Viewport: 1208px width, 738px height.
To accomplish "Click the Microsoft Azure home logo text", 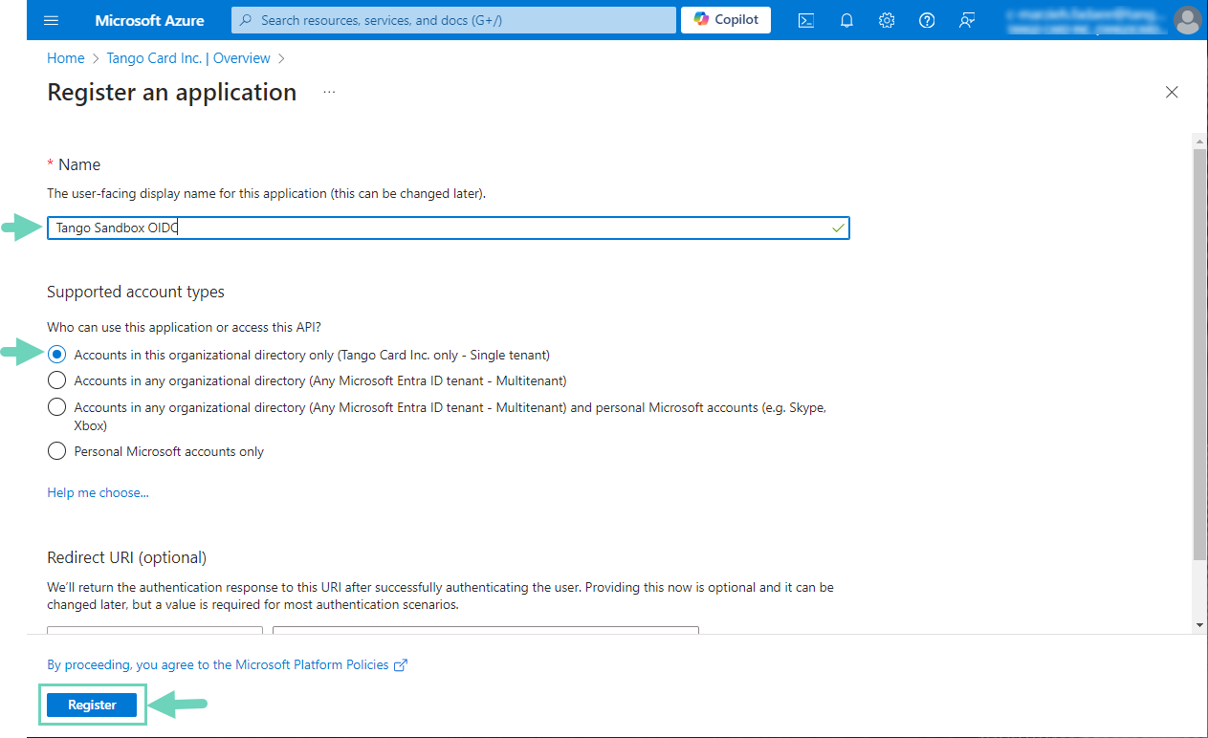I will [149, 20].
